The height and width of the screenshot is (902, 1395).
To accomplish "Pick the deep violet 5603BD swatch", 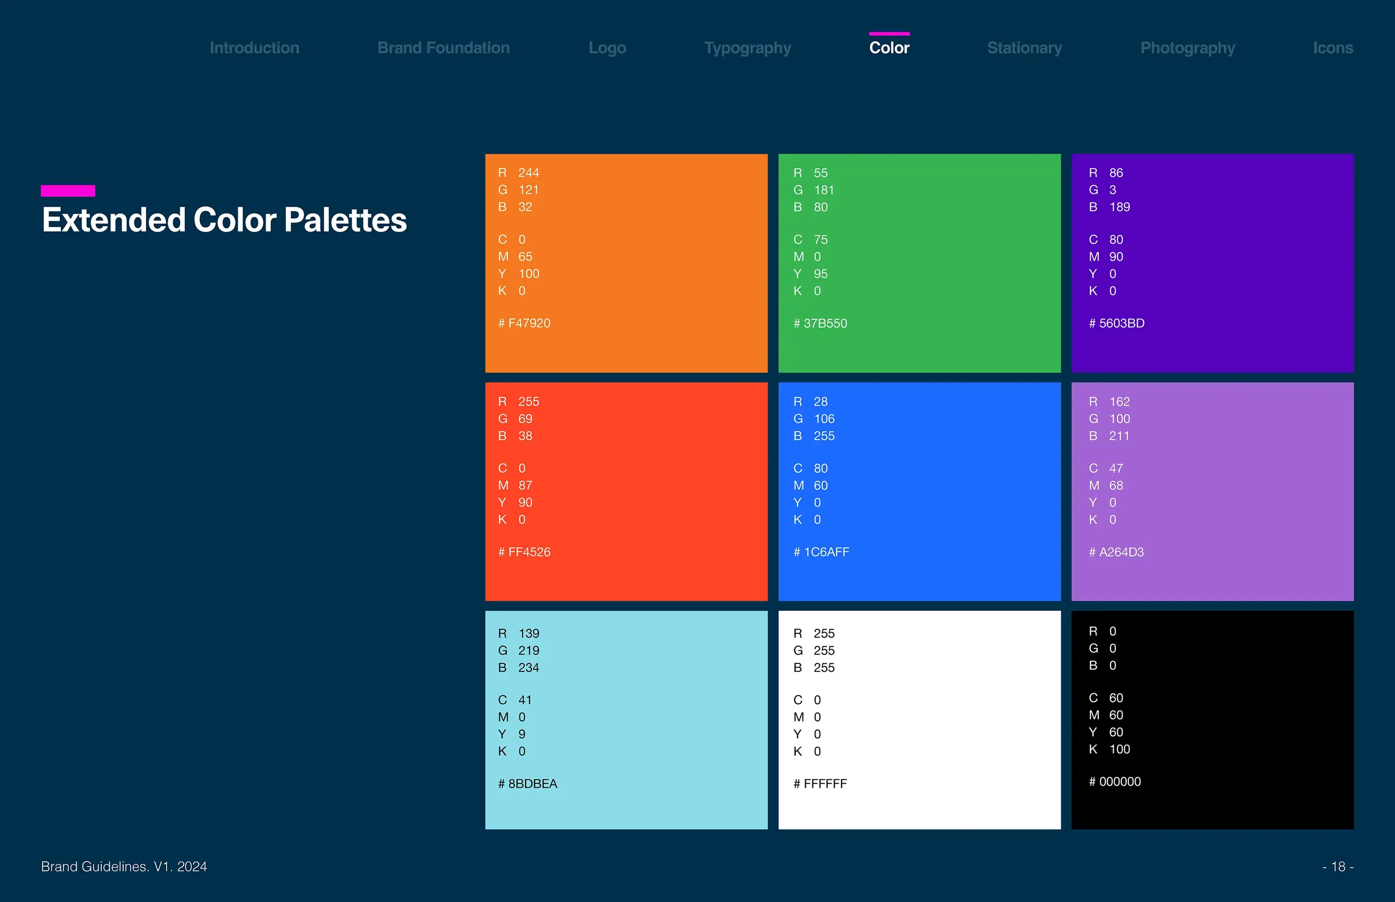I will 1212,263.
